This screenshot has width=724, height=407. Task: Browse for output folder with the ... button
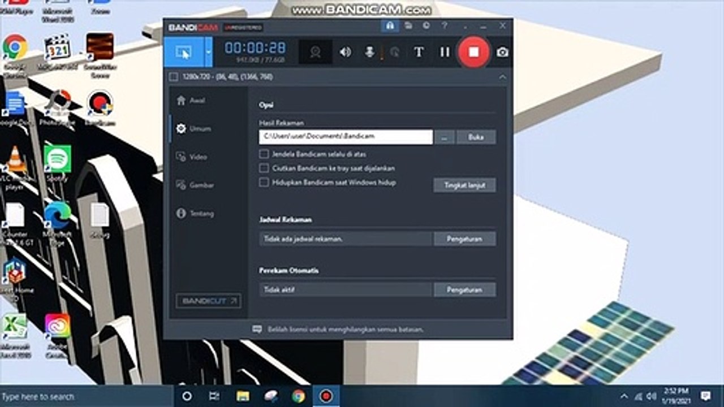pyautogui.click(x=445, y=137)
